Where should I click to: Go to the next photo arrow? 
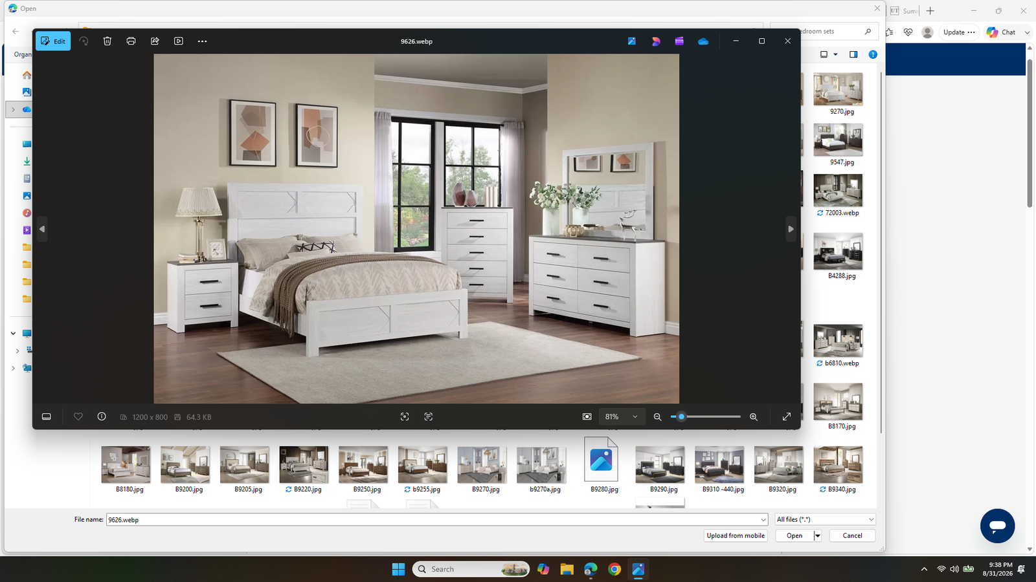point(791,229)
